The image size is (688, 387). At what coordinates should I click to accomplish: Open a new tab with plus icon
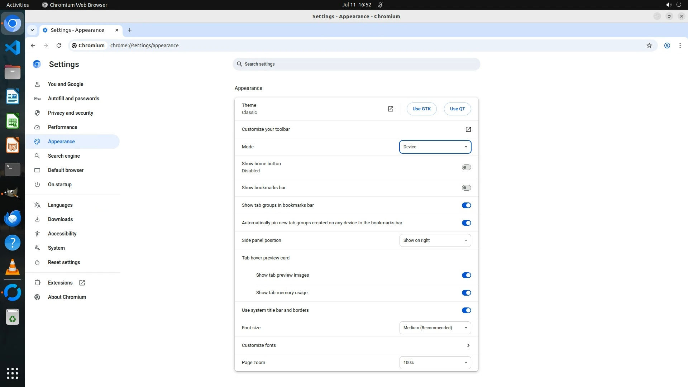130,30
